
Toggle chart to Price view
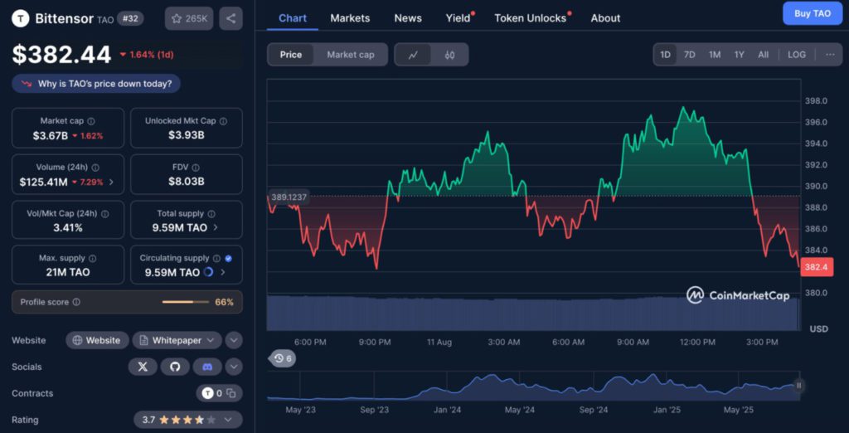point(291,55)
